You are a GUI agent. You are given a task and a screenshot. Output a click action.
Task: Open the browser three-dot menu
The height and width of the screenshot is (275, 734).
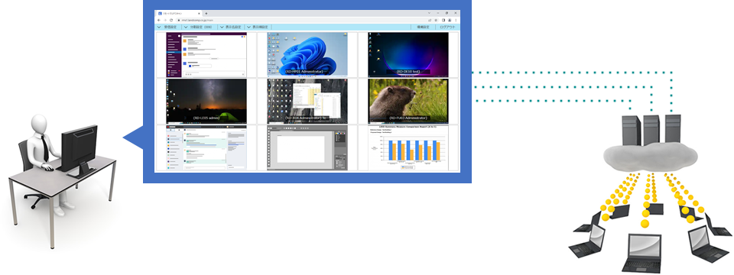click(456, 20)
